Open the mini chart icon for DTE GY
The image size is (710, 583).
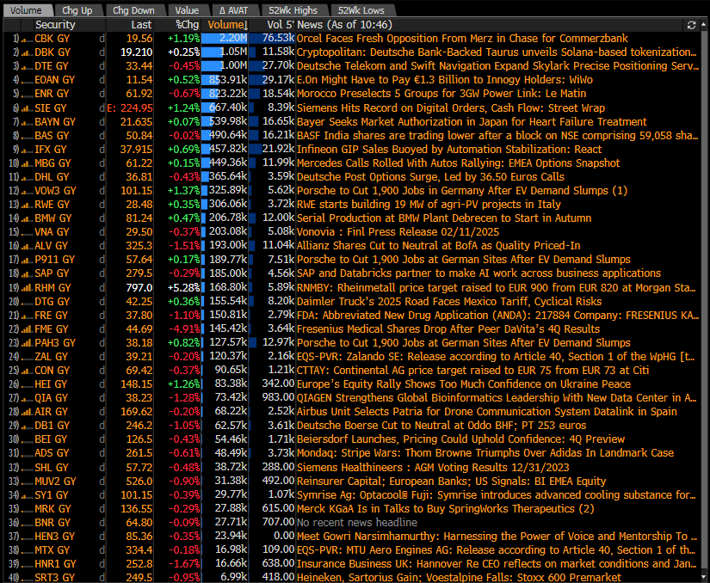[x=28, y=66]
